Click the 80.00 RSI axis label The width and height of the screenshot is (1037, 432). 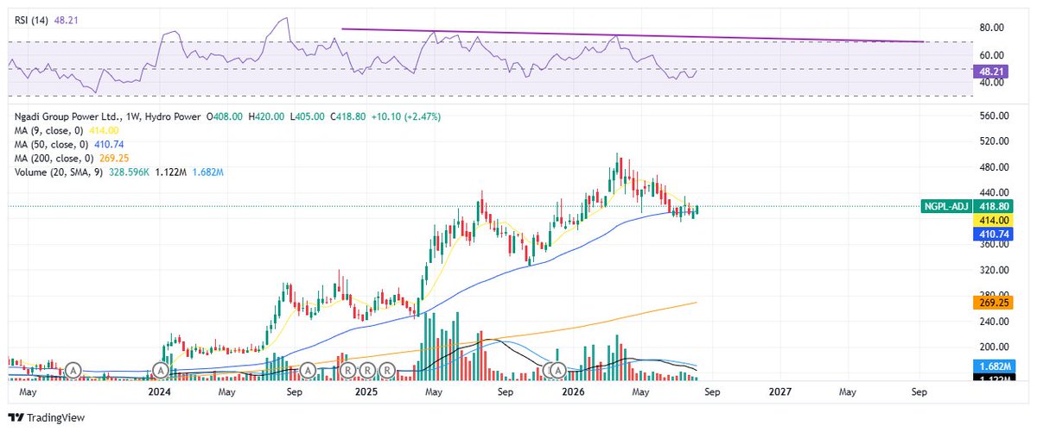click(x=992, y=28)
